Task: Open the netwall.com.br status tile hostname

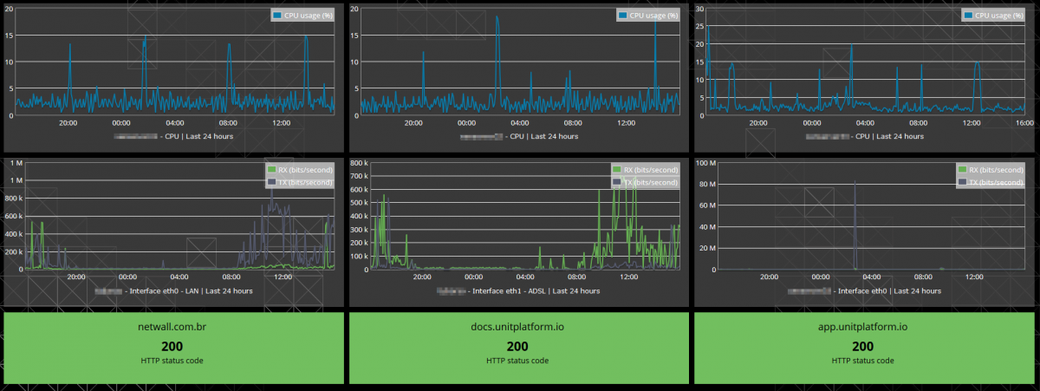Action: [x=172, y=328]
